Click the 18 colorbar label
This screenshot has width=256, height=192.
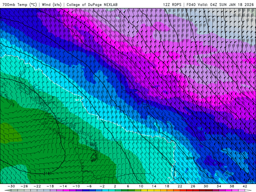(167, 186)
